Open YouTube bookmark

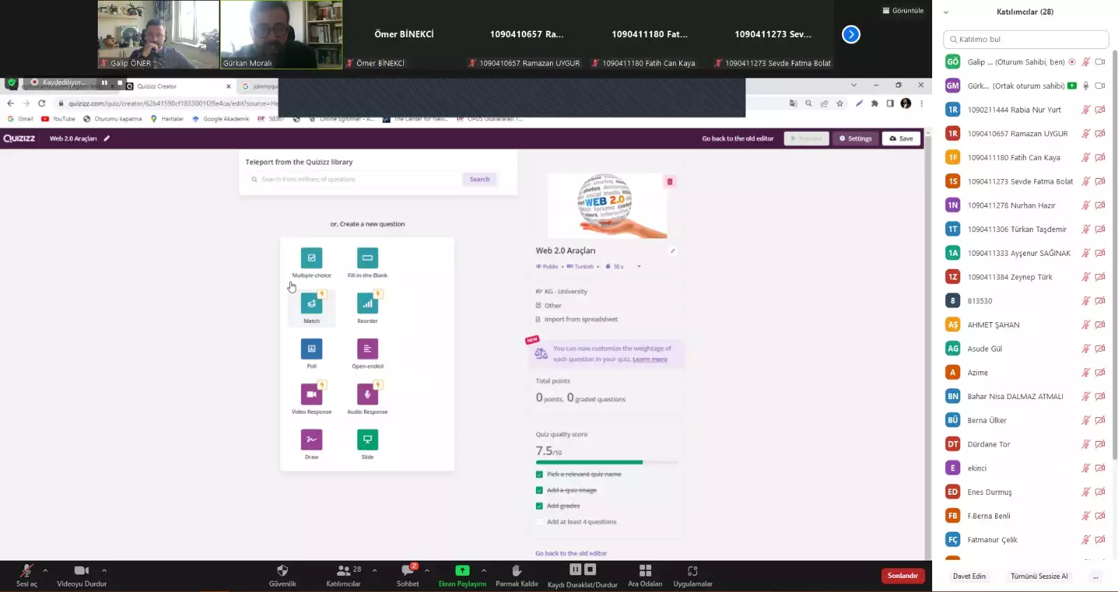(x=58, y=119)
